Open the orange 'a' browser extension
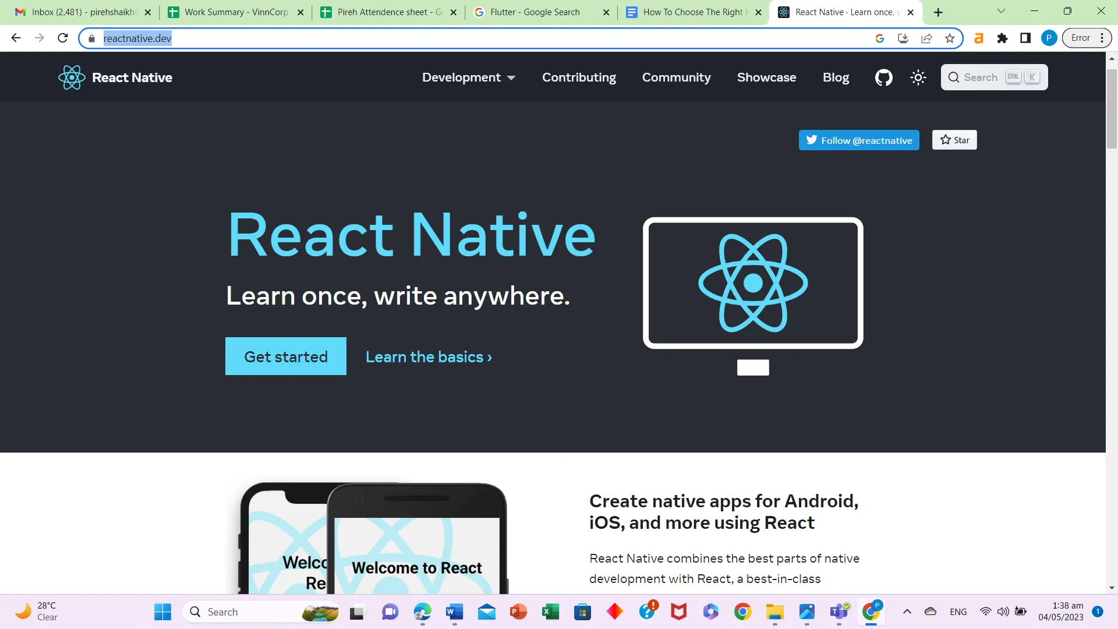The width and height of the screenshot is (1118, 629). coord(979,38)
